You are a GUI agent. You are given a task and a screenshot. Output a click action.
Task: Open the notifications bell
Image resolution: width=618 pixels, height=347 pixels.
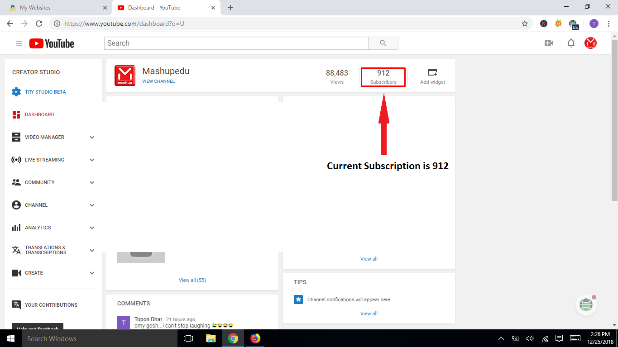571,43
